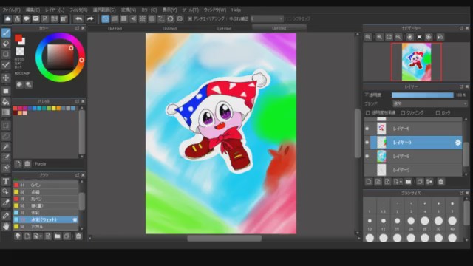Screen dimensions: 473x266
Task: Delete layer using the layer panel trash icon
Action: 441,182
